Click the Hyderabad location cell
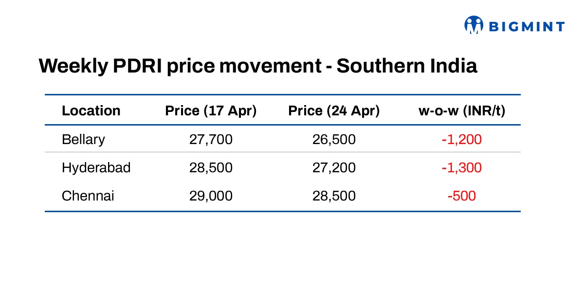This screenshot has height=292, width=584. click(x=96, y=168)
